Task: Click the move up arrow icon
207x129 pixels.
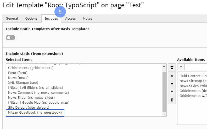Action: click(172, 76)
